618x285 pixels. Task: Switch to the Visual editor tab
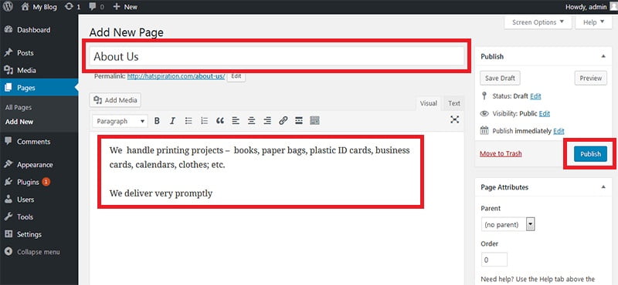429,103
